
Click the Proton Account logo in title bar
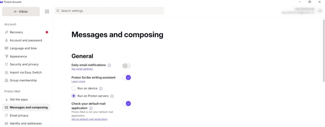(x=2, y=2)
